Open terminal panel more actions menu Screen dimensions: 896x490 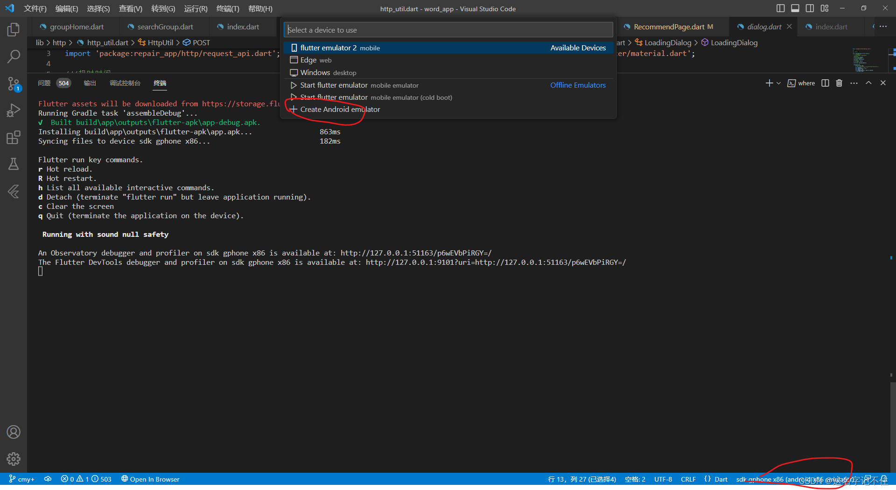pyautogui.click(x=854, y=83)
